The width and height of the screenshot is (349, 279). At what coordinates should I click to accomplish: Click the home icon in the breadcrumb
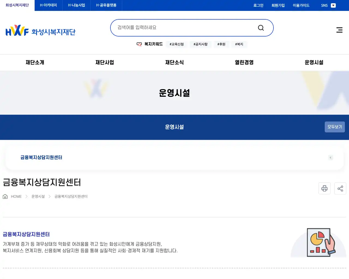click(5, 196)
